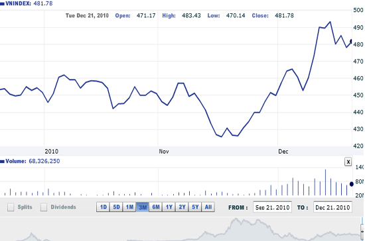Click the 420 price axis label
Viewport: 365px width, 241px height.
pyautogui.click(x=358, y=146)
